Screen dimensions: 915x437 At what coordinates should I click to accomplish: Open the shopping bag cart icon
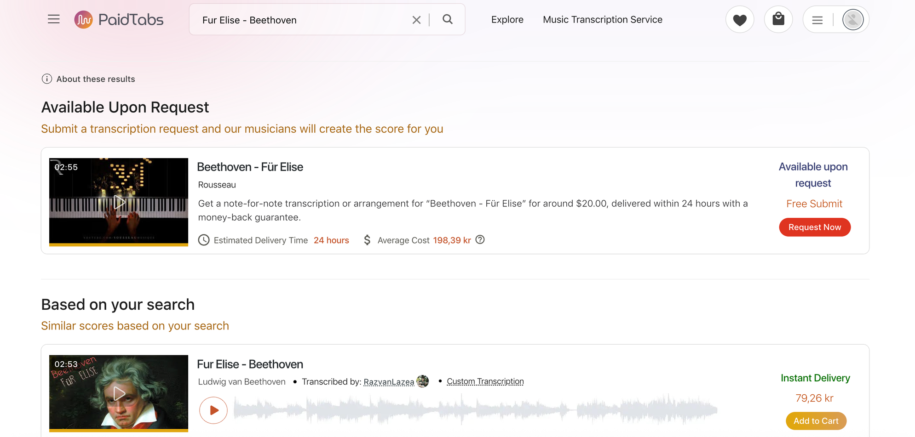point(778,19)
